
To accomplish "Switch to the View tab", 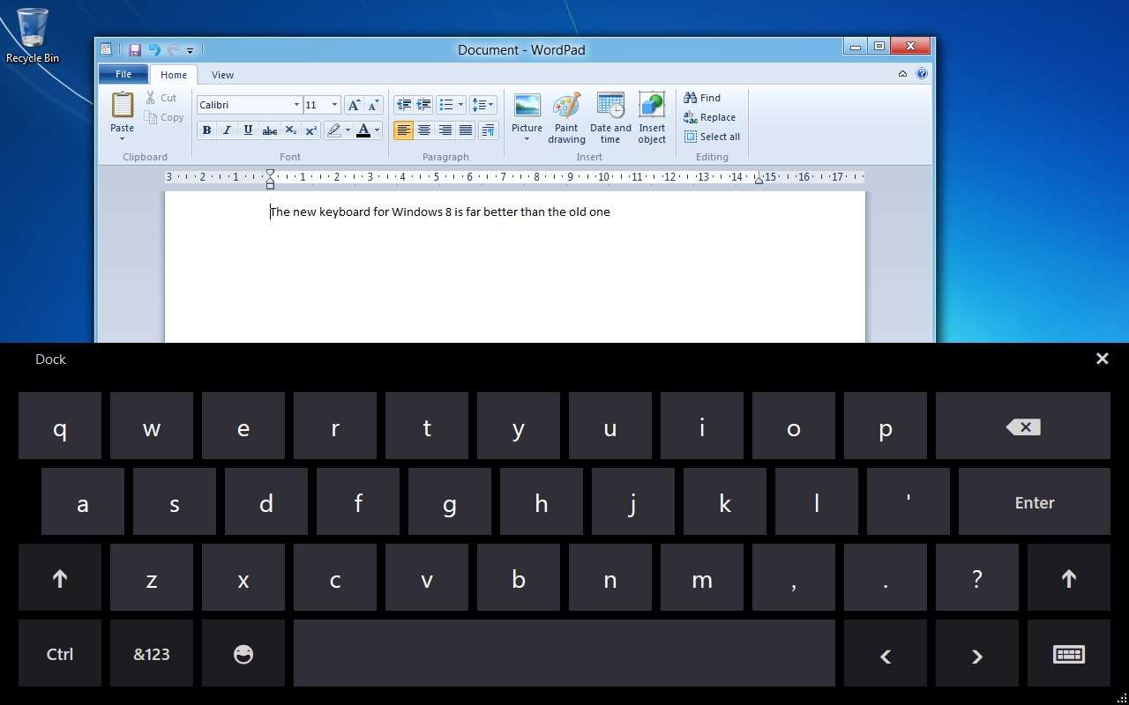I will click(x=222, y=74).
